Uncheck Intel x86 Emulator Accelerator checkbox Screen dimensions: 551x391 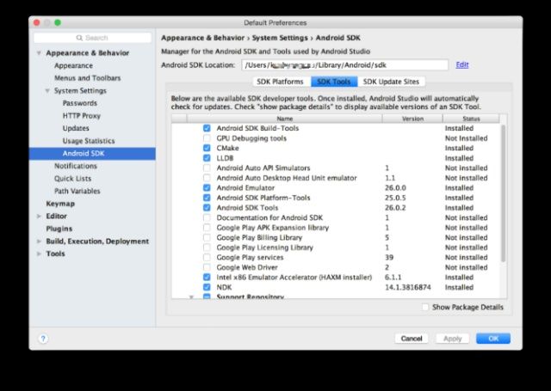(207, 278)
